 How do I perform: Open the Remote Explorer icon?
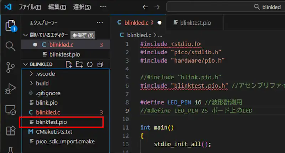point(10,110)
